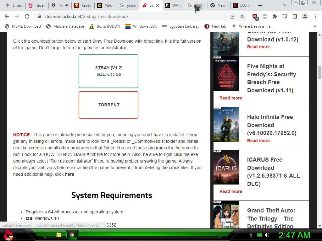Screen dimensions: 322x241
Task: Open the Angry Birds start button
Action: 9,235
